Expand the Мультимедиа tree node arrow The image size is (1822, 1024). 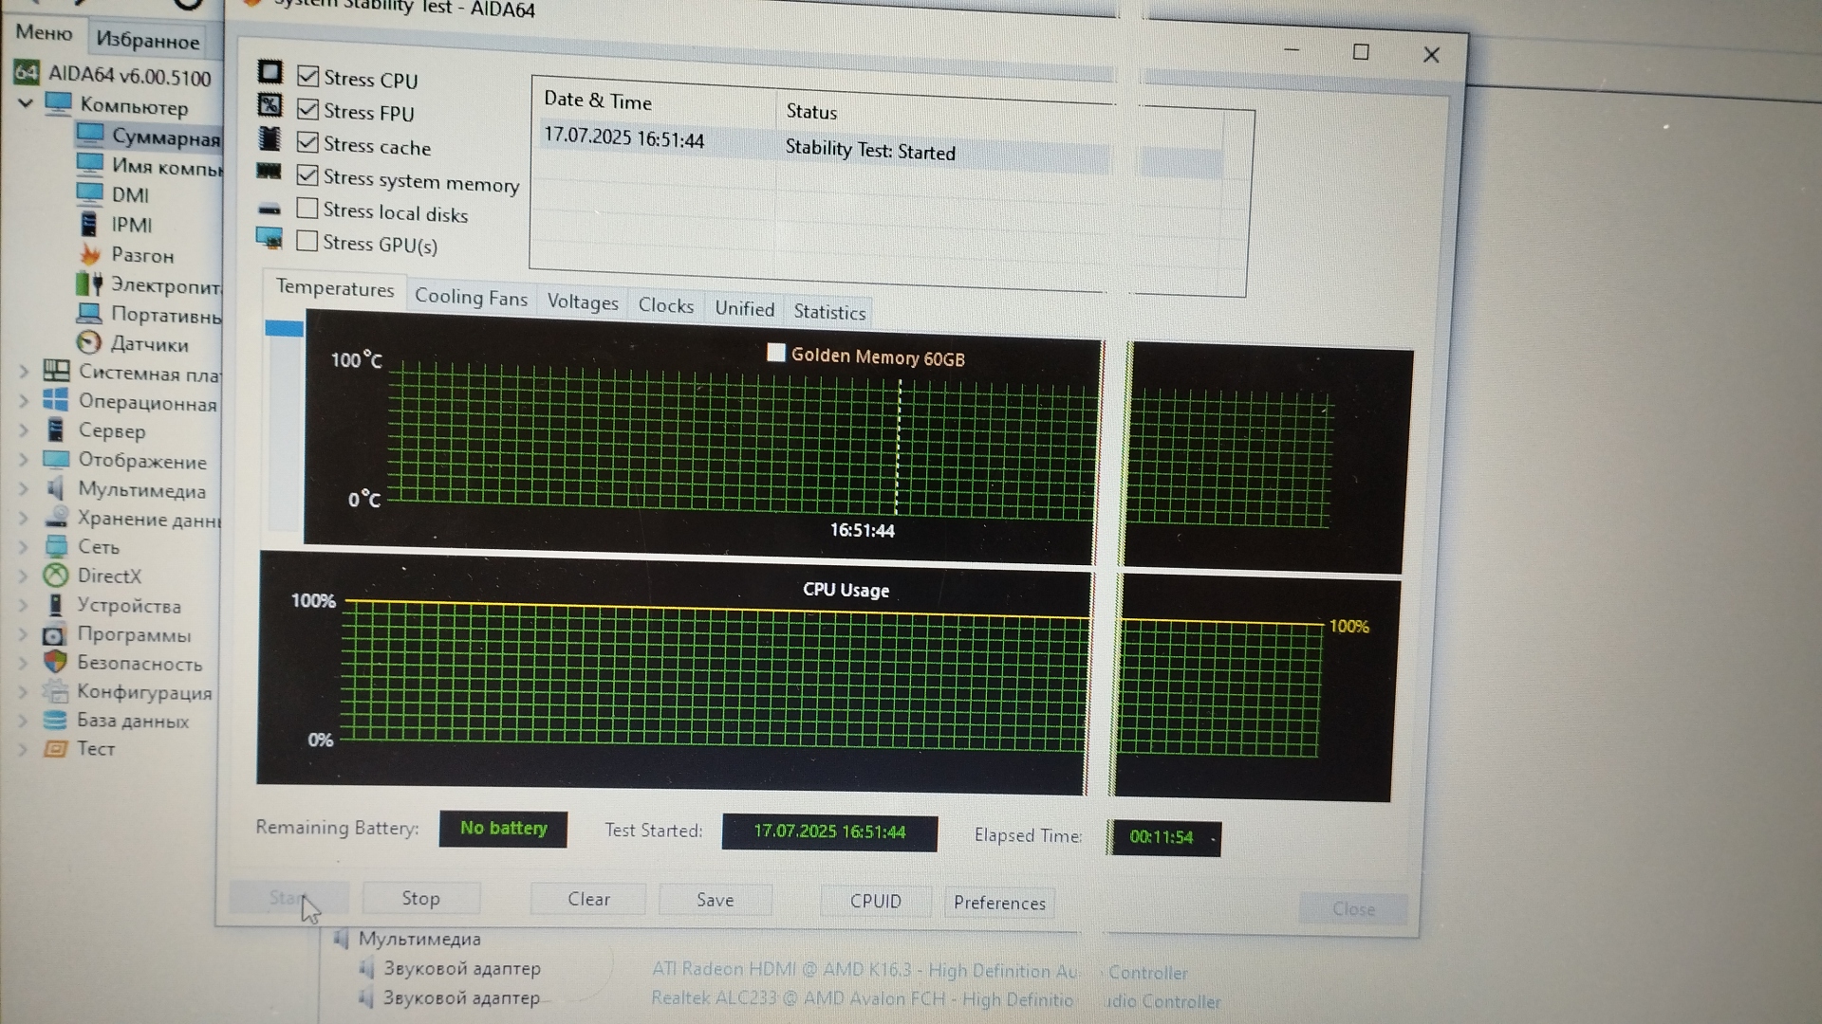point(24,489)
